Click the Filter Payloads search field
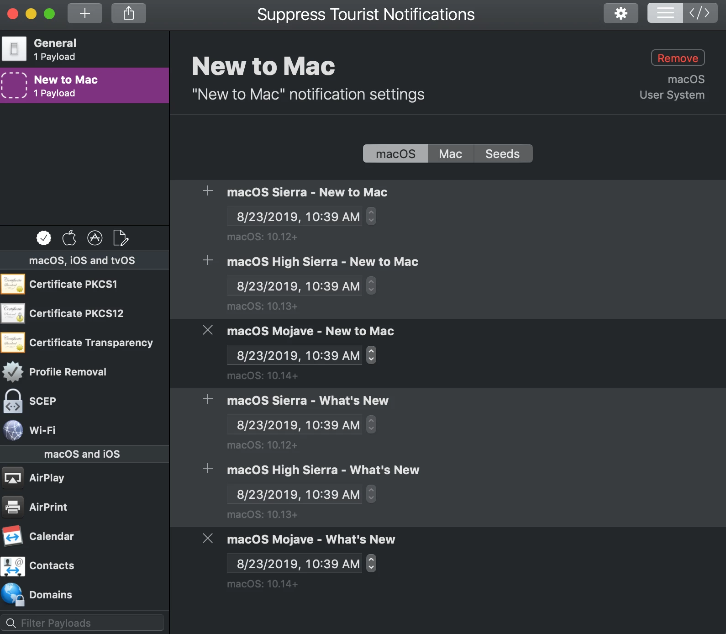The height and width of the screenshot is (634, 726). [x=83, y=623]
